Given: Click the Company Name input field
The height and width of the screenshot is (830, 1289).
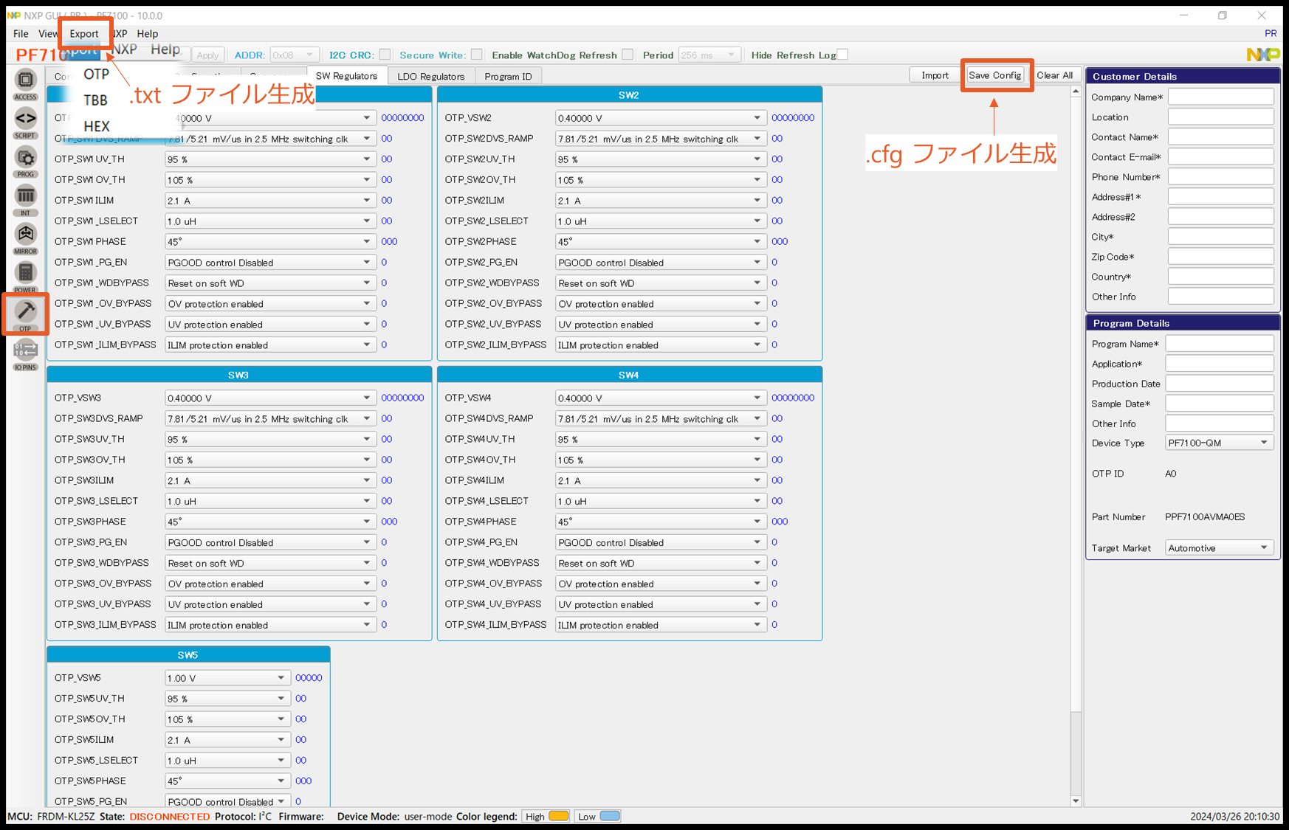Looking at the screenshot, I should pyautogui.click(x=1220, y=97).
